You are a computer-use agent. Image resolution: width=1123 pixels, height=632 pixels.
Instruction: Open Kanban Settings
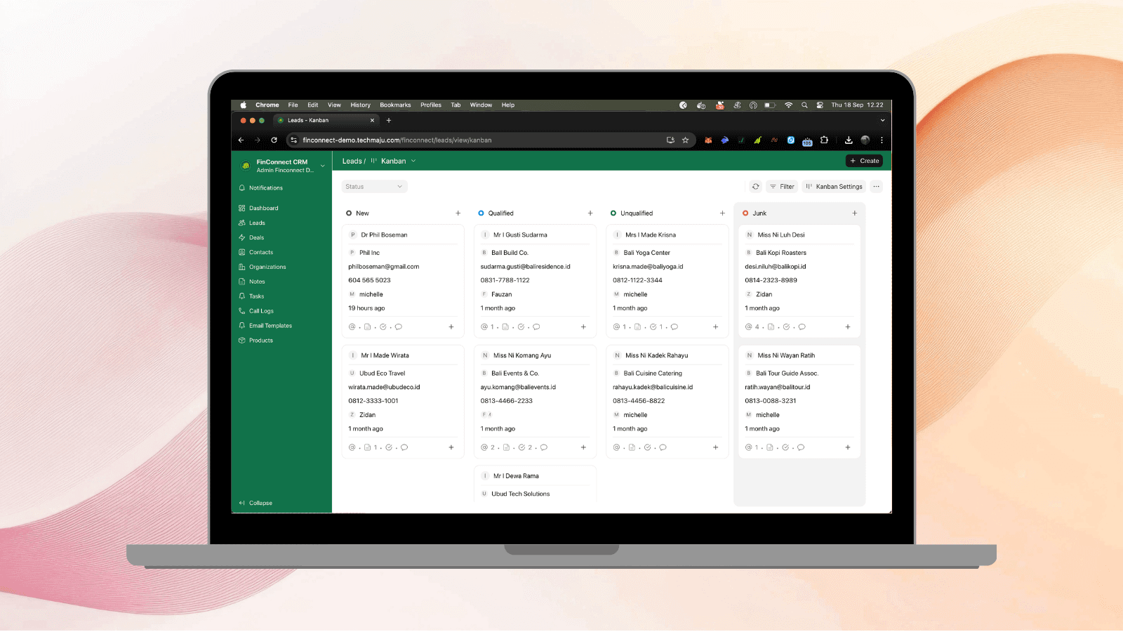click(x=835, y=186)
